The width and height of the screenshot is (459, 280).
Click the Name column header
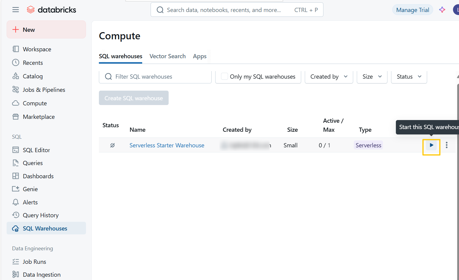[x=138, y=130]
